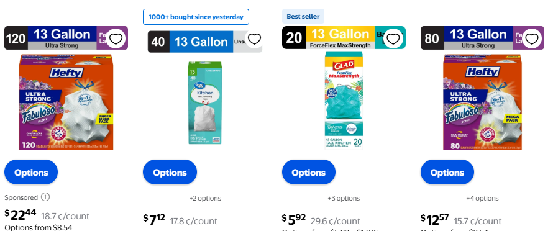Image resolution: width=553 pixels, height=231 pixels.
Task: Open Options for Hefty 120-count bags
Action: pos(31,172)
